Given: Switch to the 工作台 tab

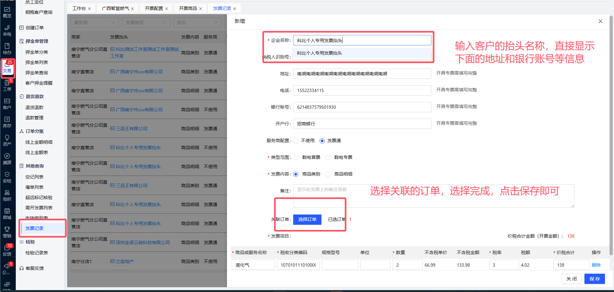Looking at the screenshot, I should coord(79,8).
